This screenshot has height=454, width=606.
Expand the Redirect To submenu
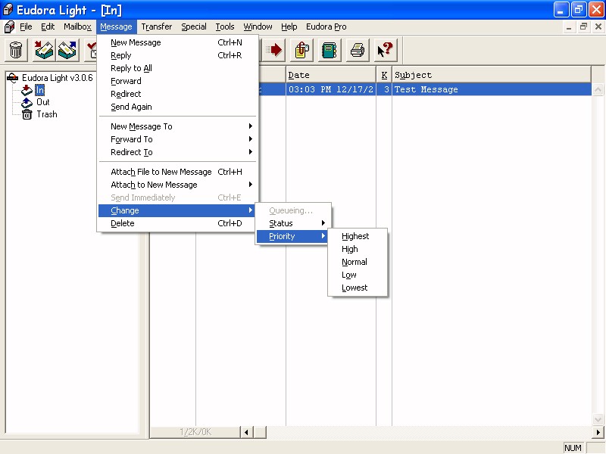[177, 152]
